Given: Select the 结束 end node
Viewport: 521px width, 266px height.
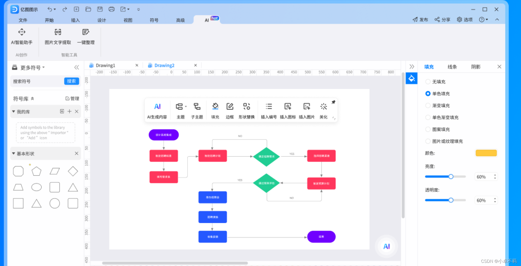Looking at the screenshot, I should (321, 237).
